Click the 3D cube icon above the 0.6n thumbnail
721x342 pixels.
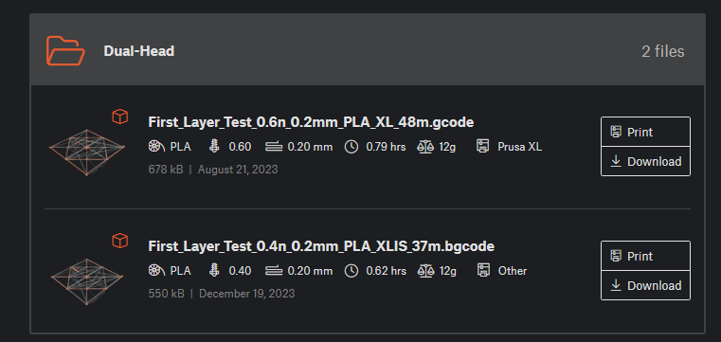[120, 117]
